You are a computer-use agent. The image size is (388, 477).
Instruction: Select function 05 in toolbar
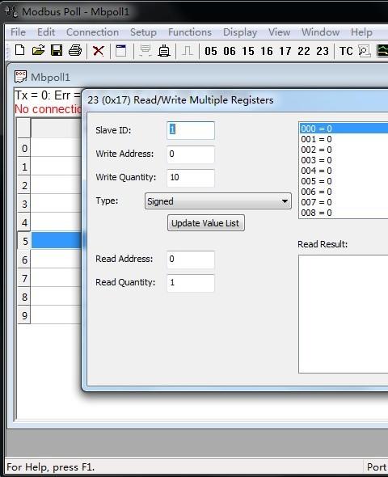pyautogui.click(x=211, y=51)
